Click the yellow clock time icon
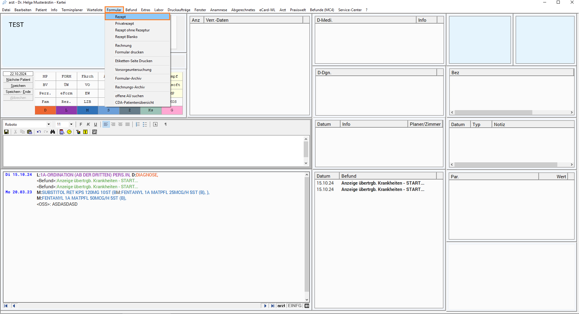Viewport: 579px width, 314px height. (69, 132)
